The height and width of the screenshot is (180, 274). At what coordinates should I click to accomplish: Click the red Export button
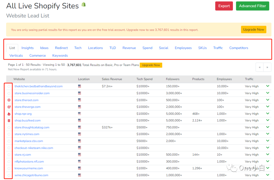224,6
